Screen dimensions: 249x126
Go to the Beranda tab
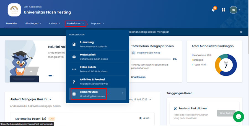click(x=12, y=23)
